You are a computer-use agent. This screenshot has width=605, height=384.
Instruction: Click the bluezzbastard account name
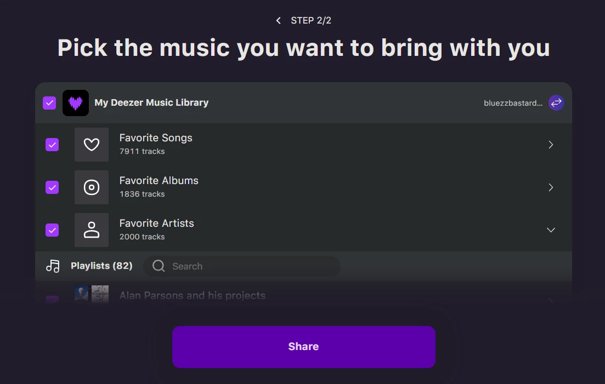point(513,103)
